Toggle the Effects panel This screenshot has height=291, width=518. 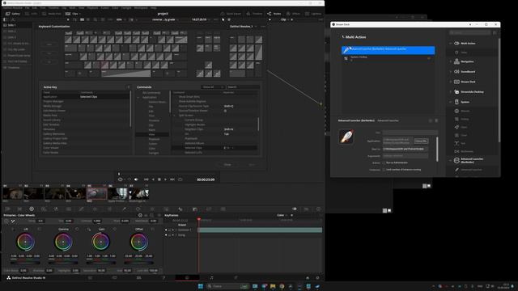point(293,14)
